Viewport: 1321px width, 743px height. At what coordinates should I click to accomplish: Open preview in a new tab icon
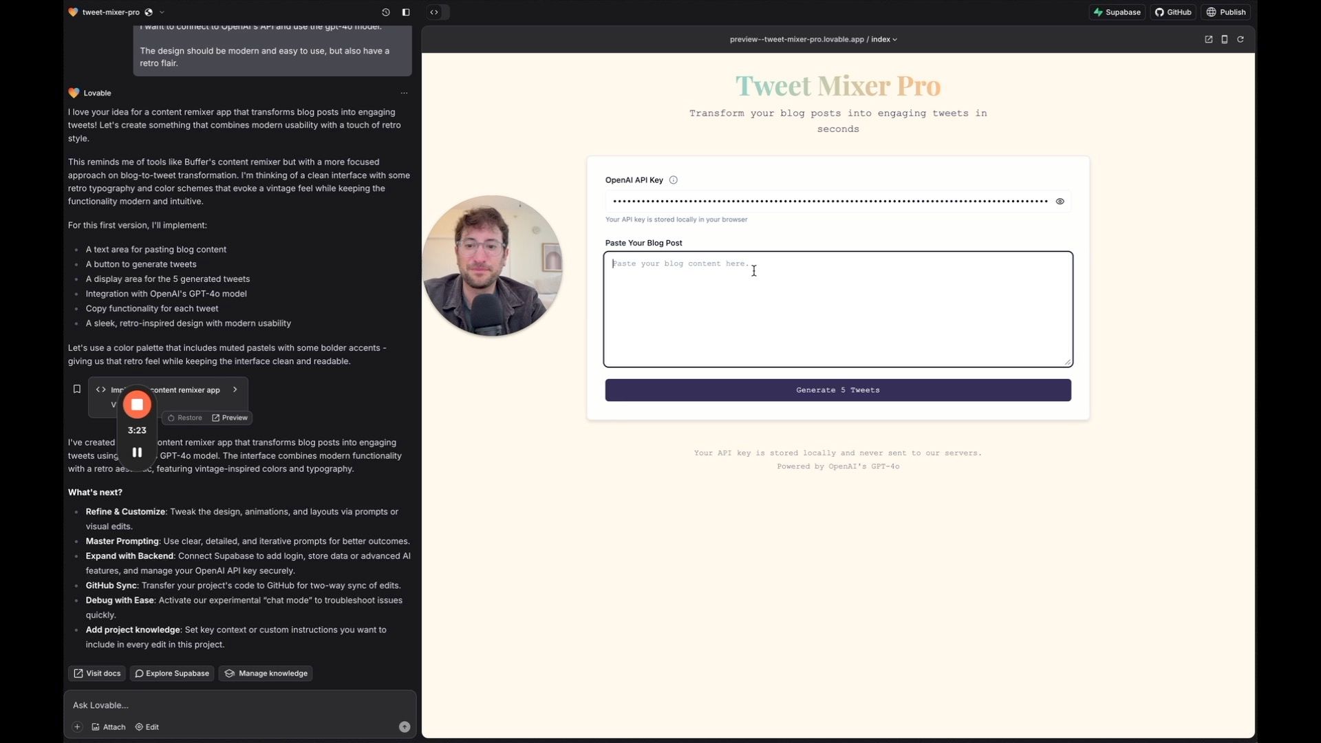coord(1209,39)
